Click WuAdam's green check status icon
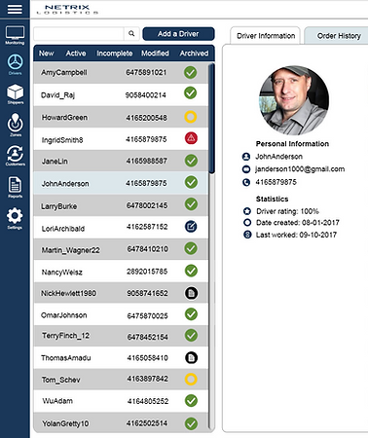The width and height of the screenshot is (368, 438). (x=191, y=401)
